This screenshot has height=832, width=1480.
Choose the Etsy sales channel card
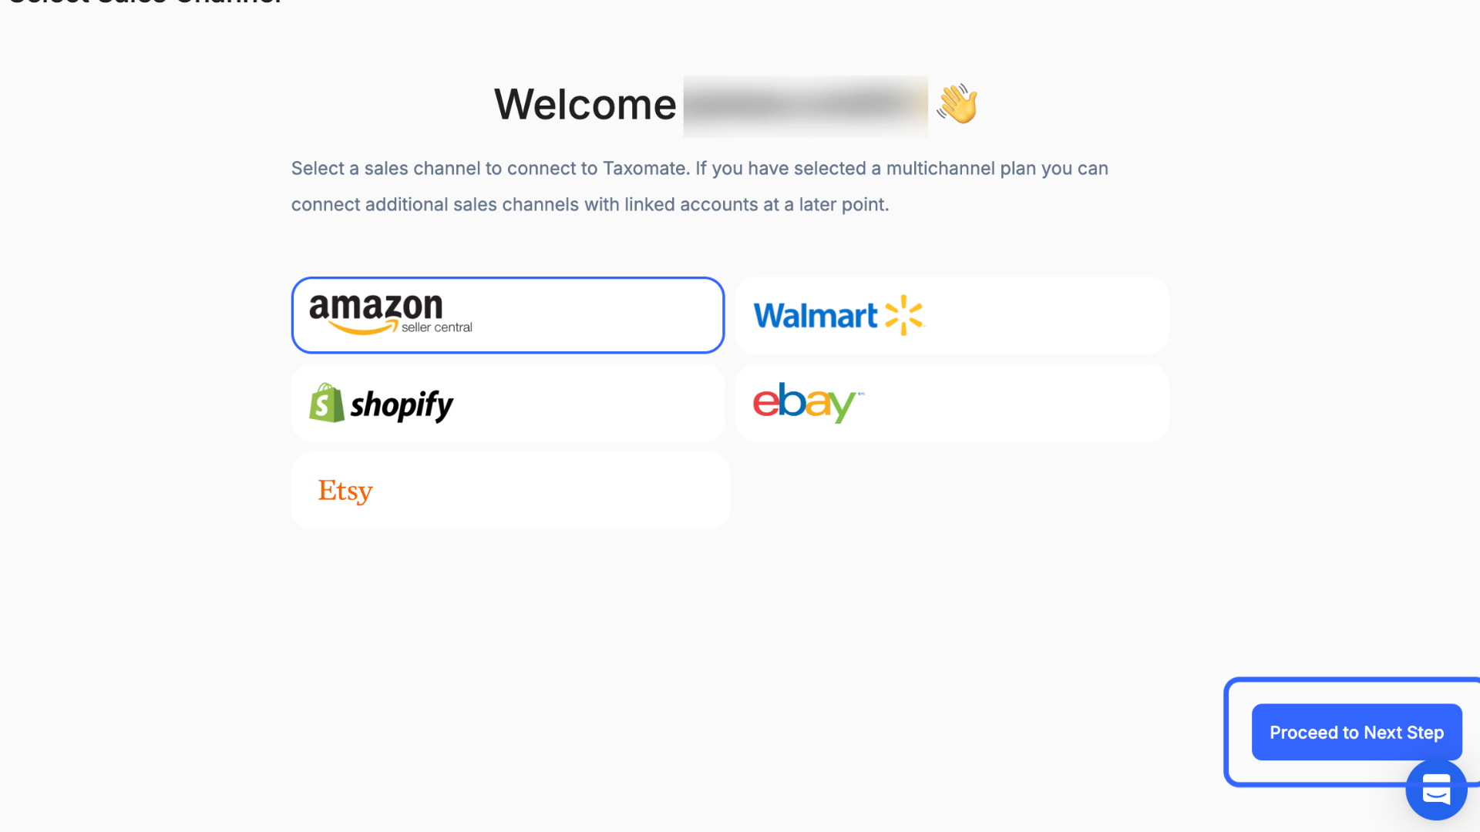coord(510,491)
